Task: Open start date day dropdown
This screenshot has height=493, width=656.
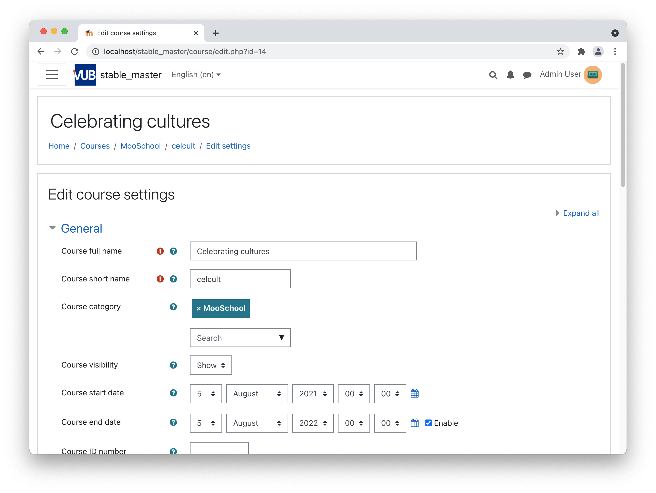Action: pyautogui.click(x=206, y=394)
